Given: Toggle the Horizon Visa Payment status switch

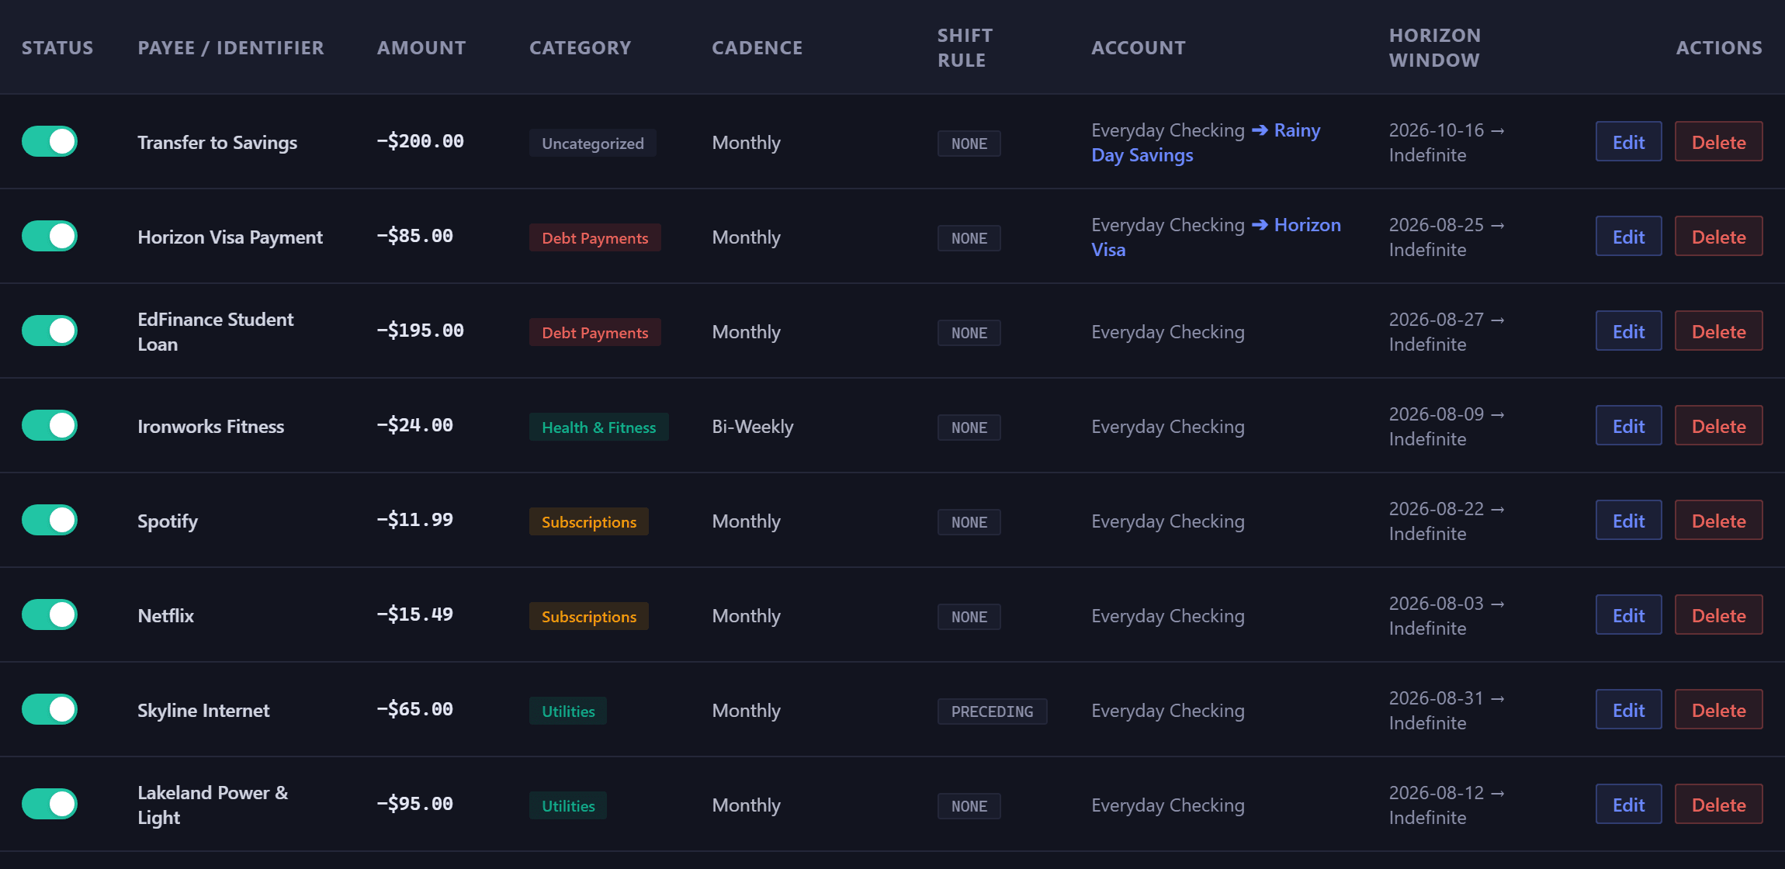Looking at the screenshot, I should point(50,236).
